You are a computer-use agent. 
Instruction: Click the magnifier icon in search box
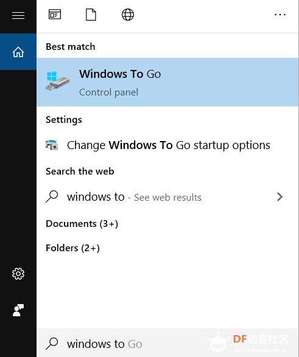(x=52, y=344)
